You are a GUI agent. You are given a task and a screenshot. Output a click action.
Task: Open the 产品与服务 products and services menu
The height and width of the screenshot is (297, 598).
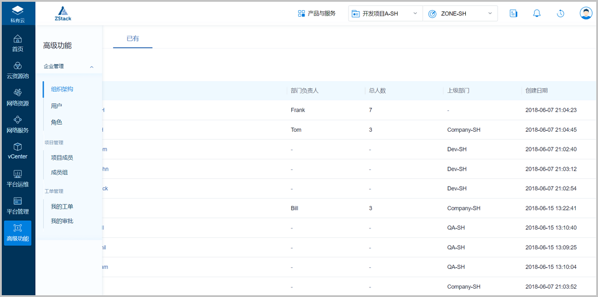click(317, 13)
